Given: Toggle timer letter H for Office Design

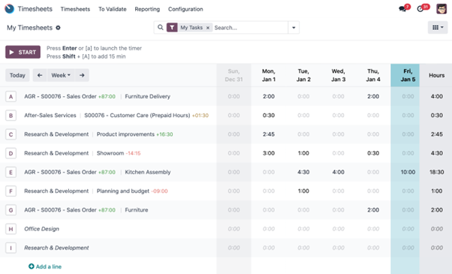Looking at the screenshot, I should pos(11,229).
